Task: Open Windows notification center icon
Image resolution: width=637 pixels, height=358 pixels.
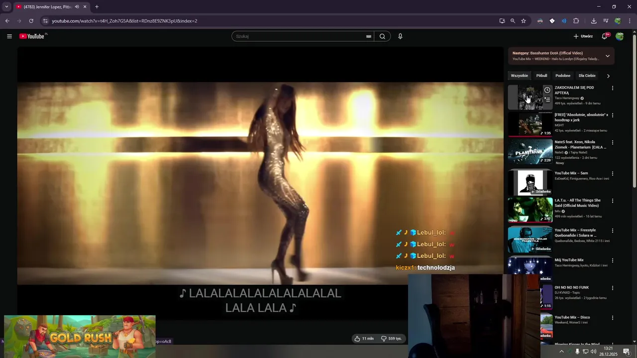Action: (627, 352)
